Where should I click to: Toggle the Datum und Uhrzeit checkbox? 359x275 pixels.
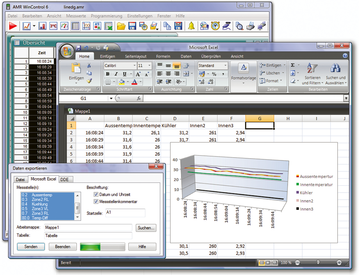coord(96,195)
